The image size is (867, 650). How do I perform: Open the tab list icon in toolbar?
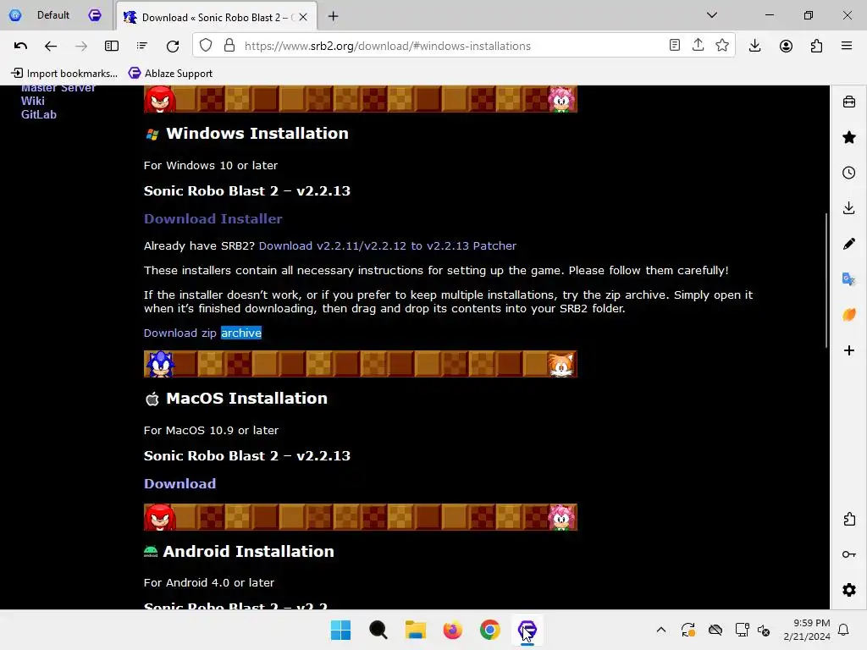[142, 46]
